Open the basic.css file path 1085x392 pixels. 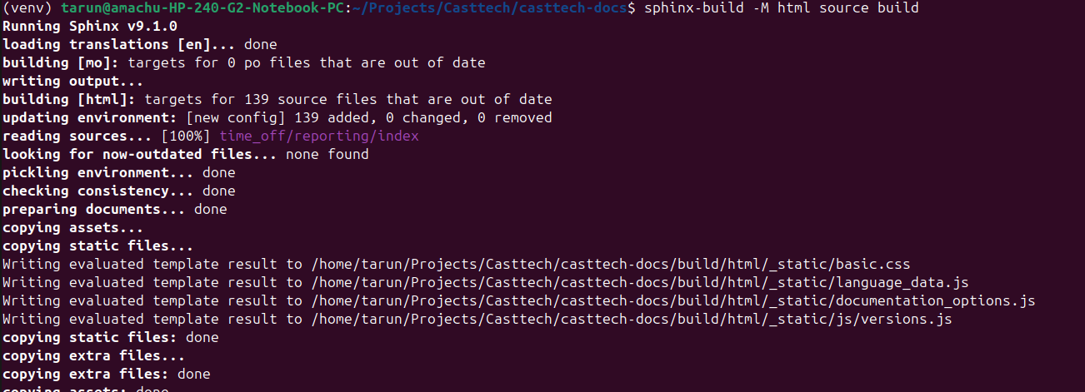(610, 265)
